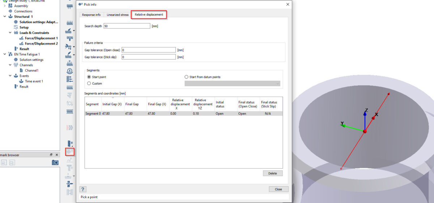
Task: Choose Start from datum points option
Action: [187, 77]
